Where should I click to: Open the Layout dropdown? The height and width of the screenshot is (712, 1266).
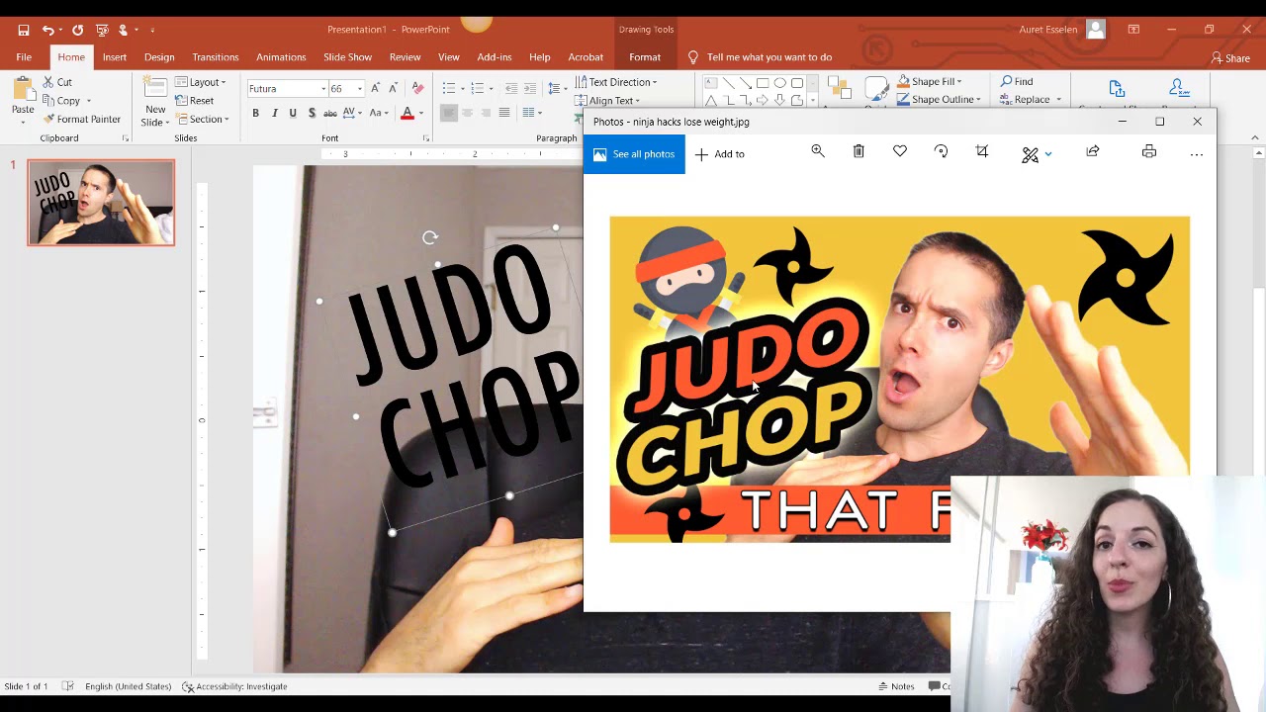(201, 82)
